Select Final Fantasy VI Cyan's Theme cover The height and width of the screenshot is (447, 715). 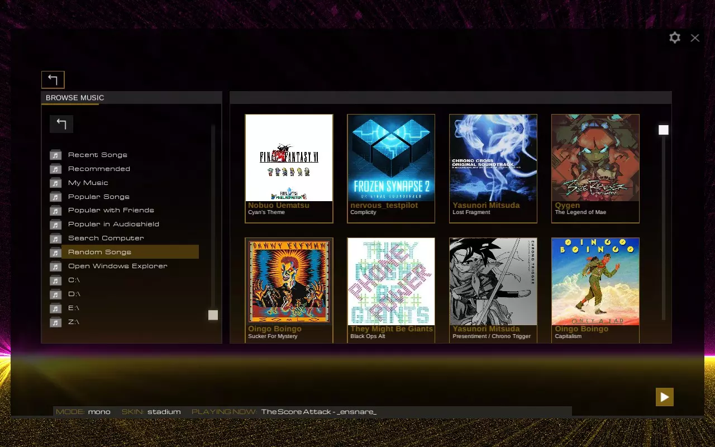289,168
